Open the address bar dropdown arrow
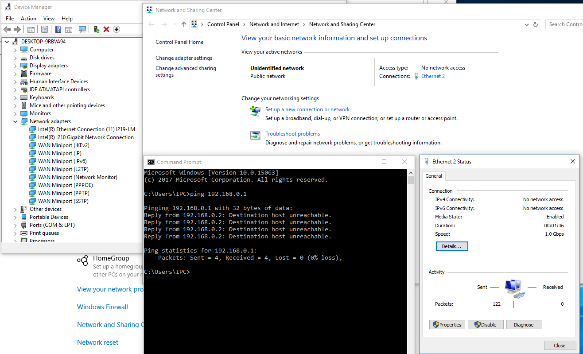This screenshot has height=354, width=583. (x=527, y=24)
